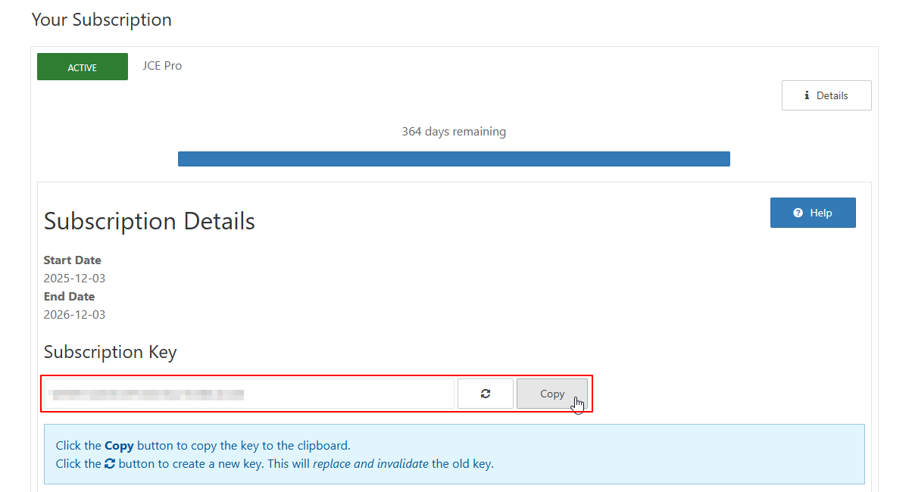Click the information glyph left of Details text

[807, 95]
